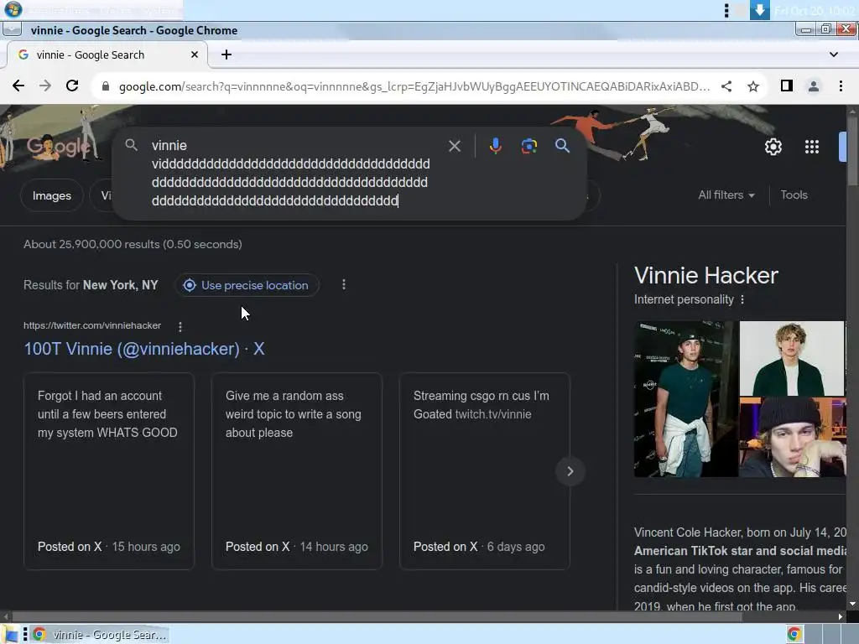
Task: Open the system panel start menu icon
Action: 13,10
